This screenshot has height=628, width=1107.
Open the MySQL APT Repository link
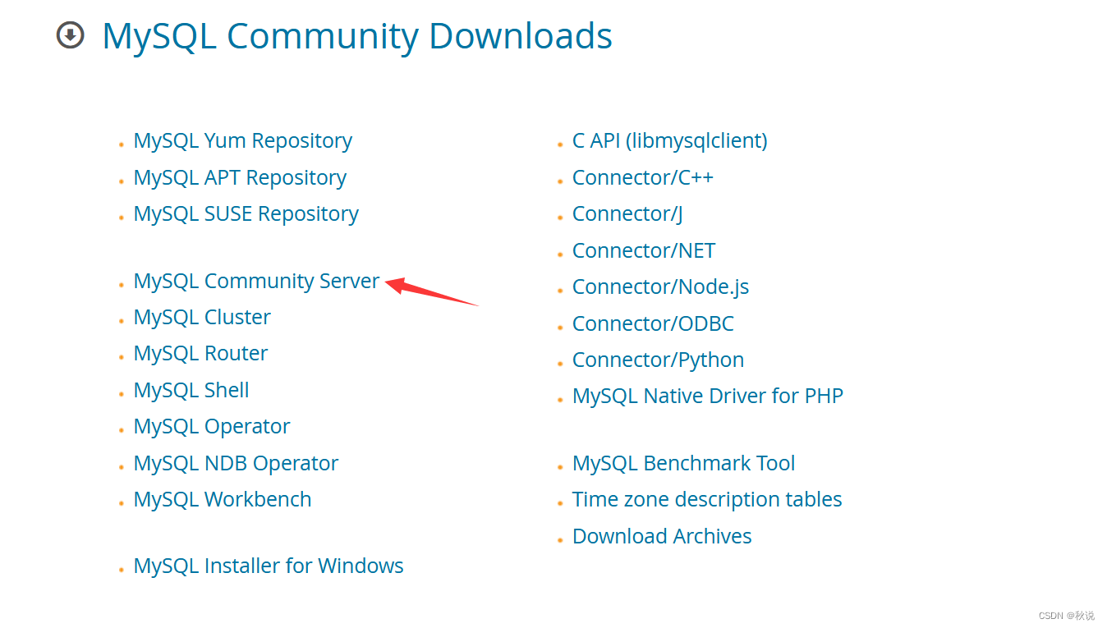(x=240, y=177)
